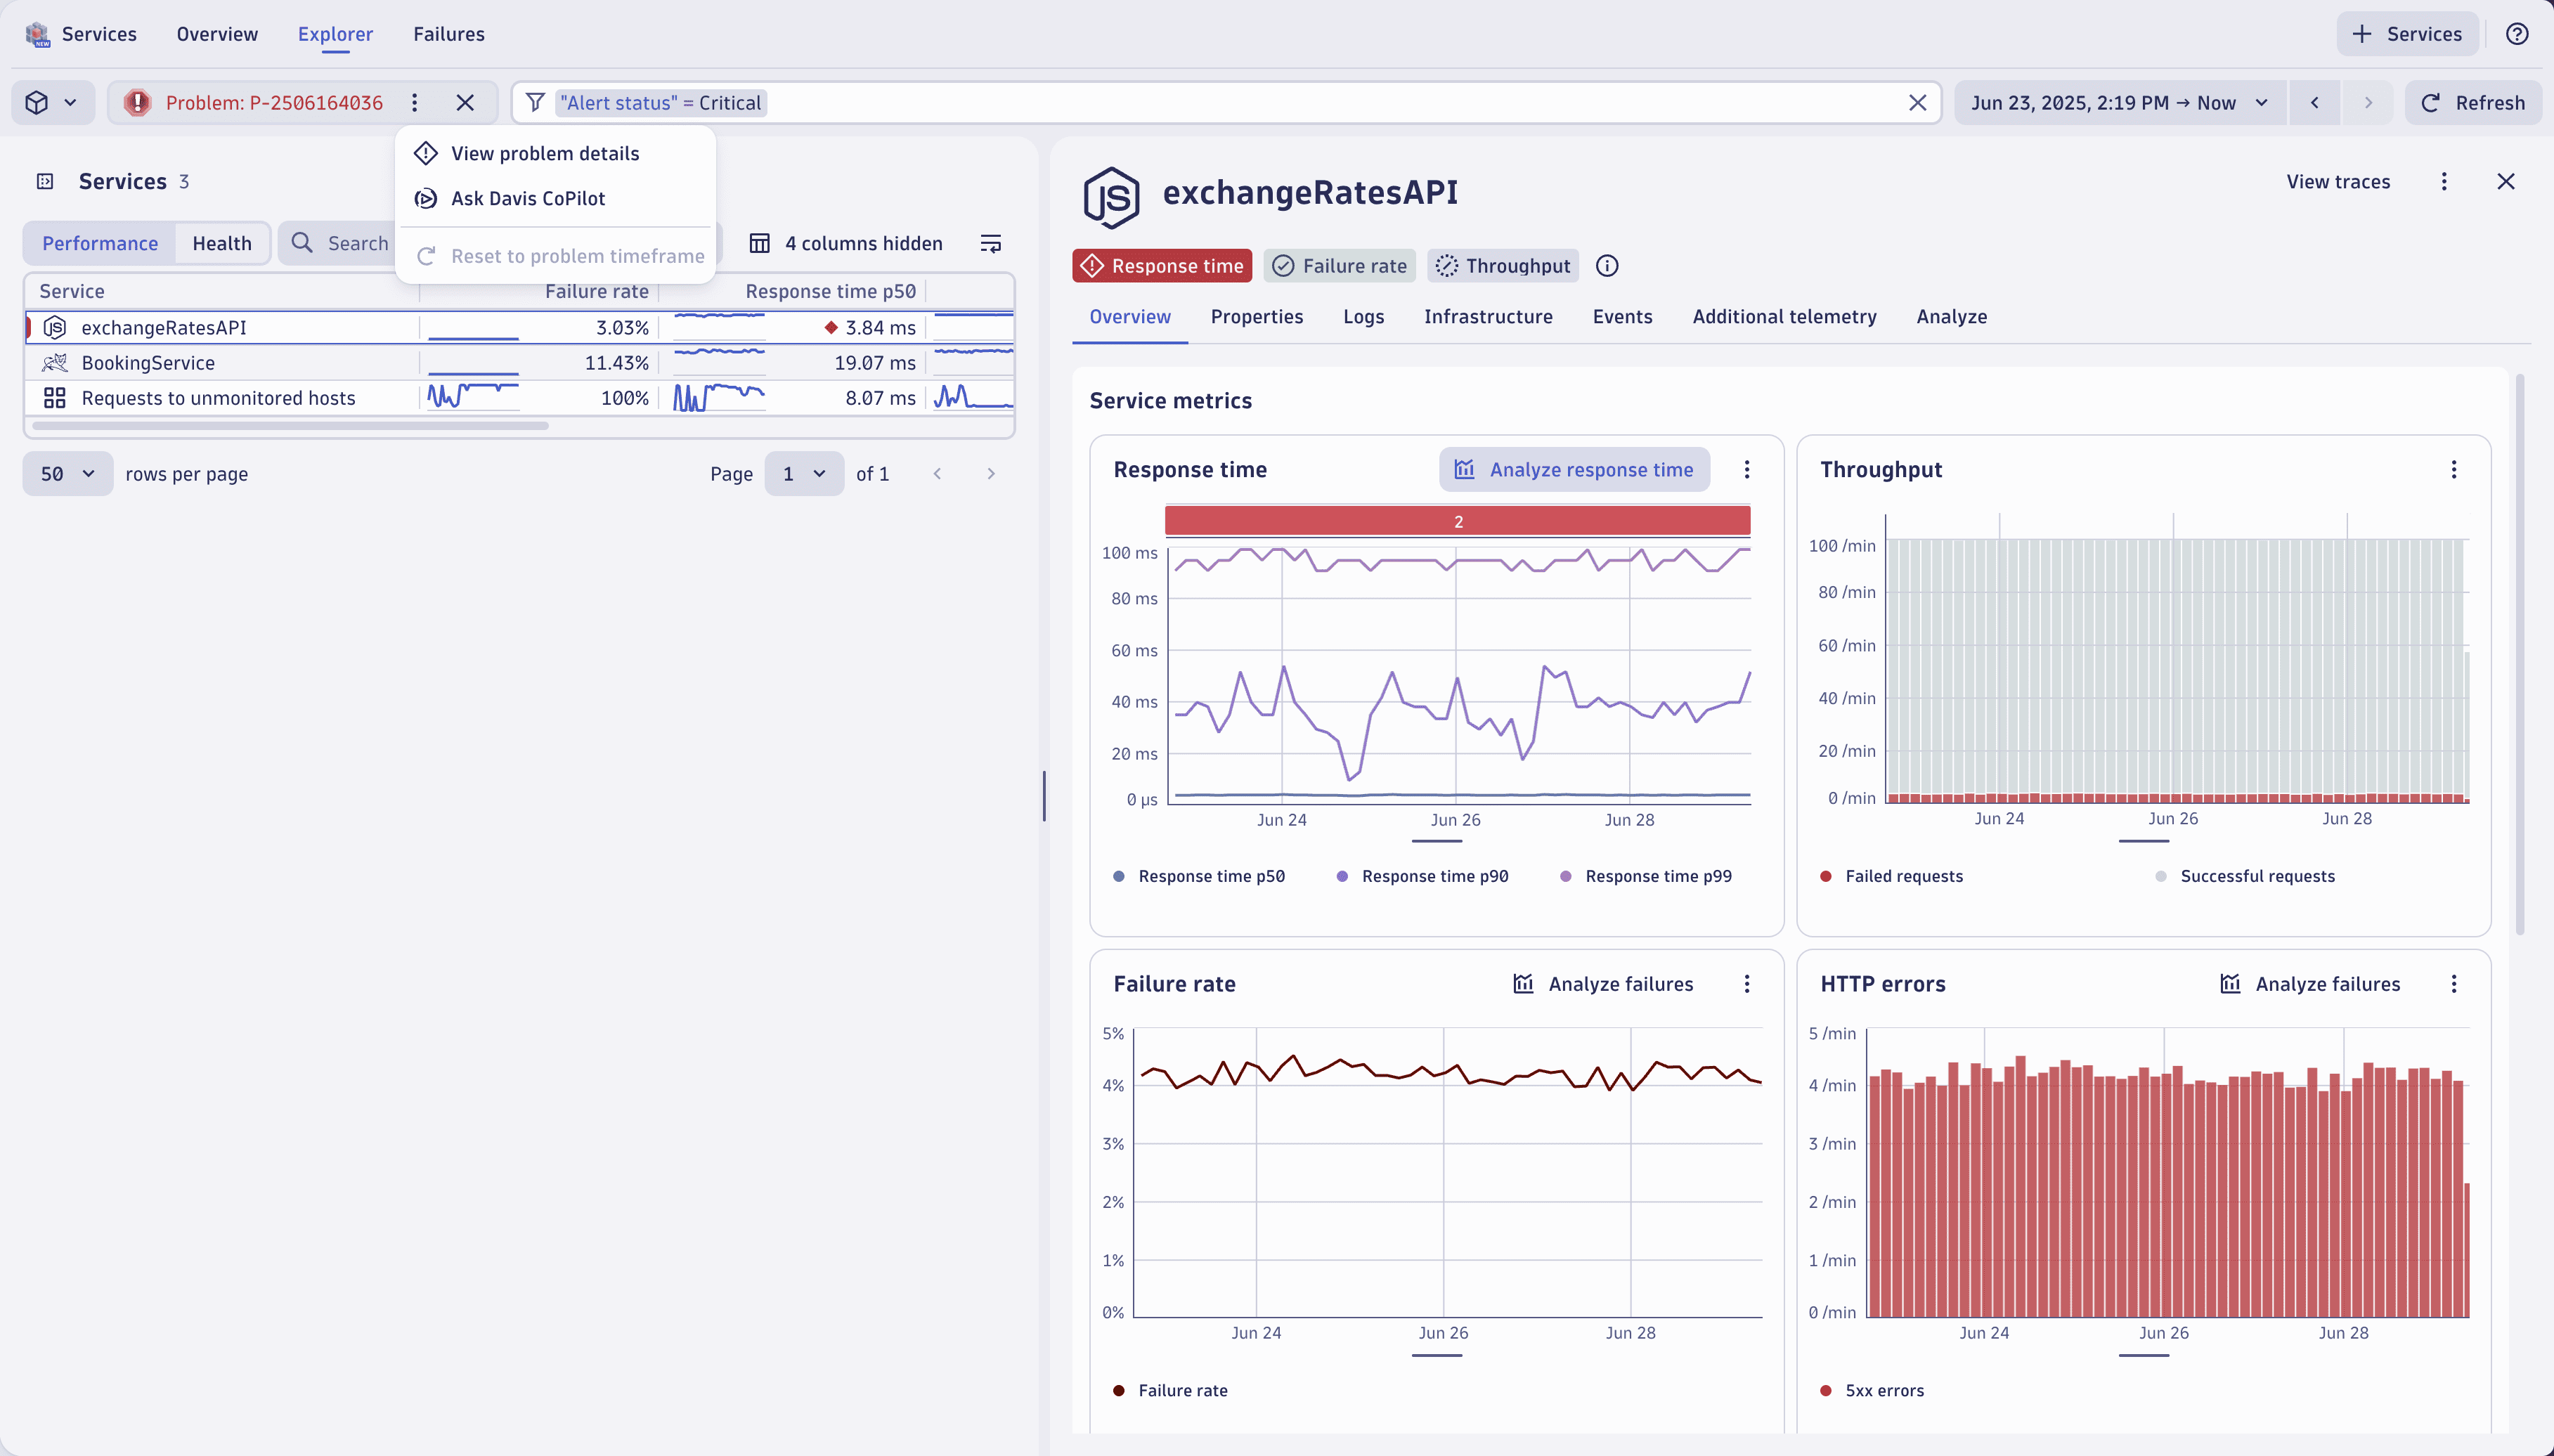Sort by Failure rate column header

pos(596,291)
